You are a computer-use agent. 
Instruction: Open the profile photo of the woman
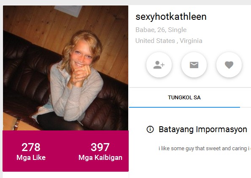point(66,68)
